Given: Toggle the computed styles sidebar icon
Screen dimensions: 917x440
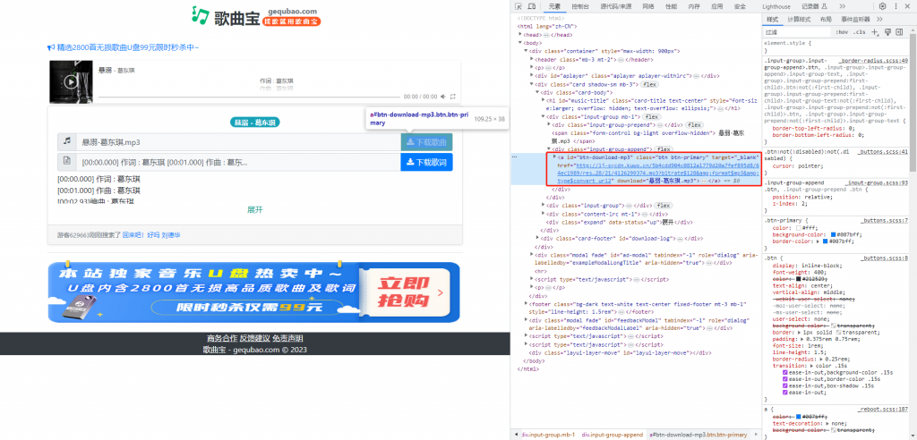Looking at the screenshot, I should click(901, 31).
